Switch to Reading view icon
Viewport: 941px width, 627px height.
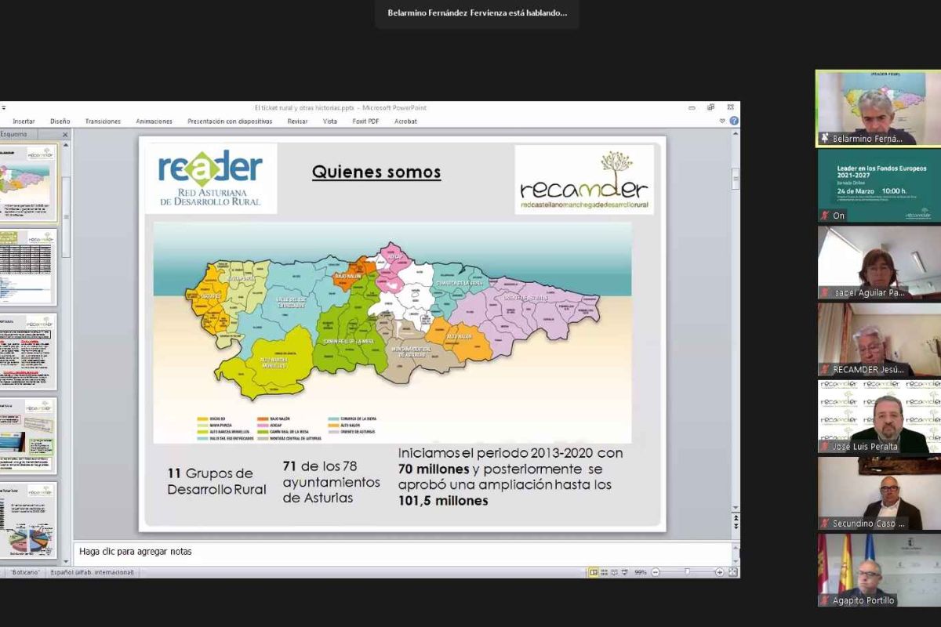click(x=614, y=572)
